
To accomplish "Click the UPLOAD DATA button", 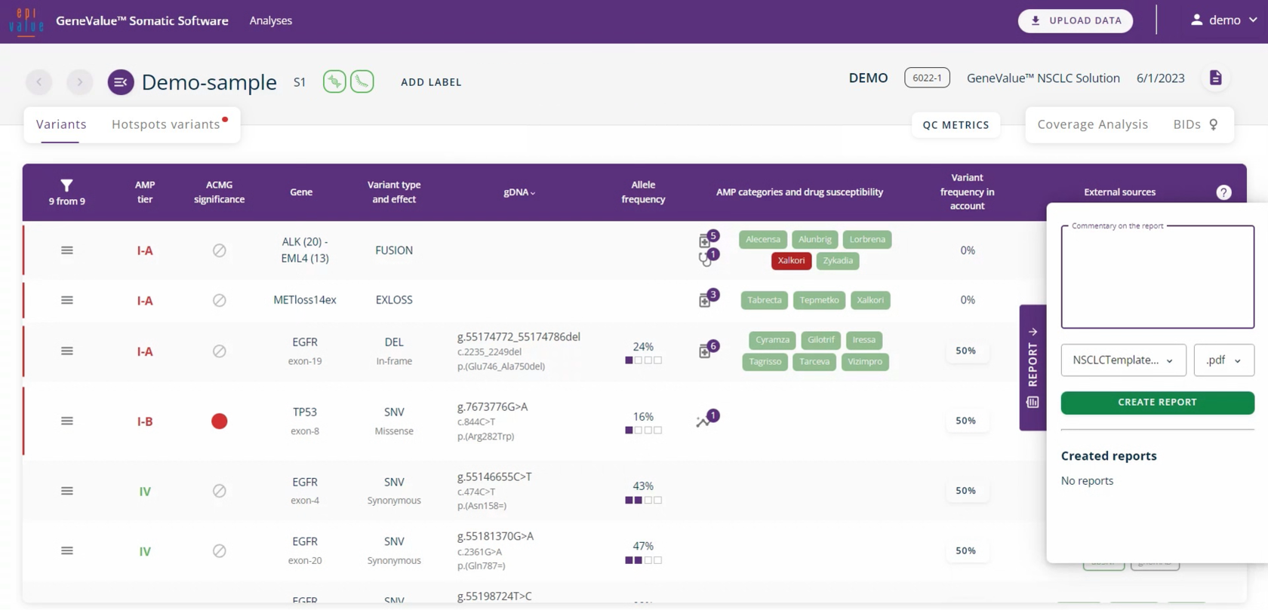I will click(x=1075, y=20).
